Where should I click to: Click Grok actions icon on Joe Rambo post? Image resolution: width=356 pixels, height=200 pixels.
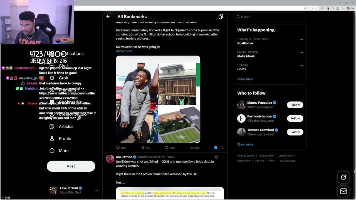click(216, 157)
